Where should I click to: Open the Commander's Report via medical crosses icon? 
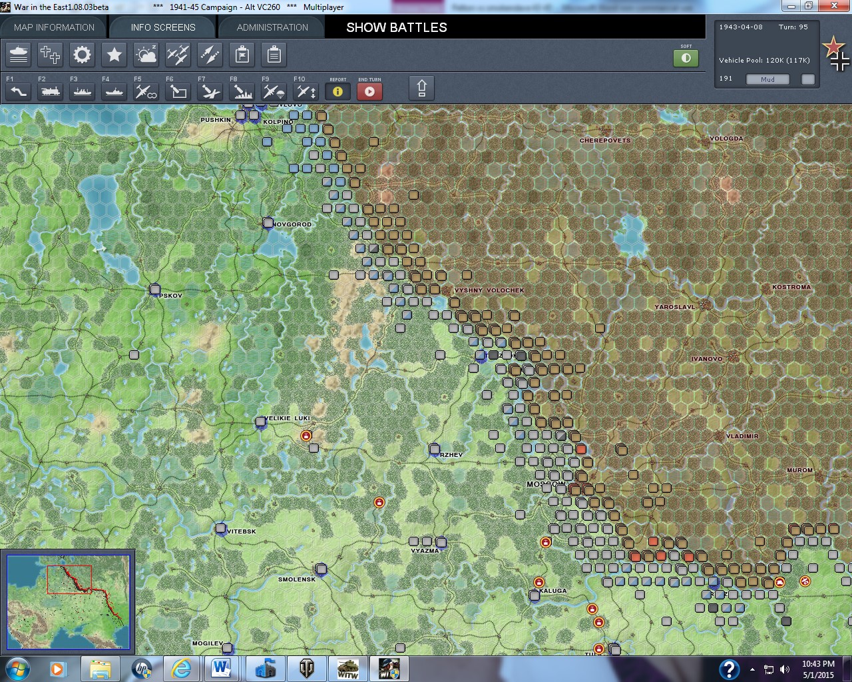tap(50, 55)
